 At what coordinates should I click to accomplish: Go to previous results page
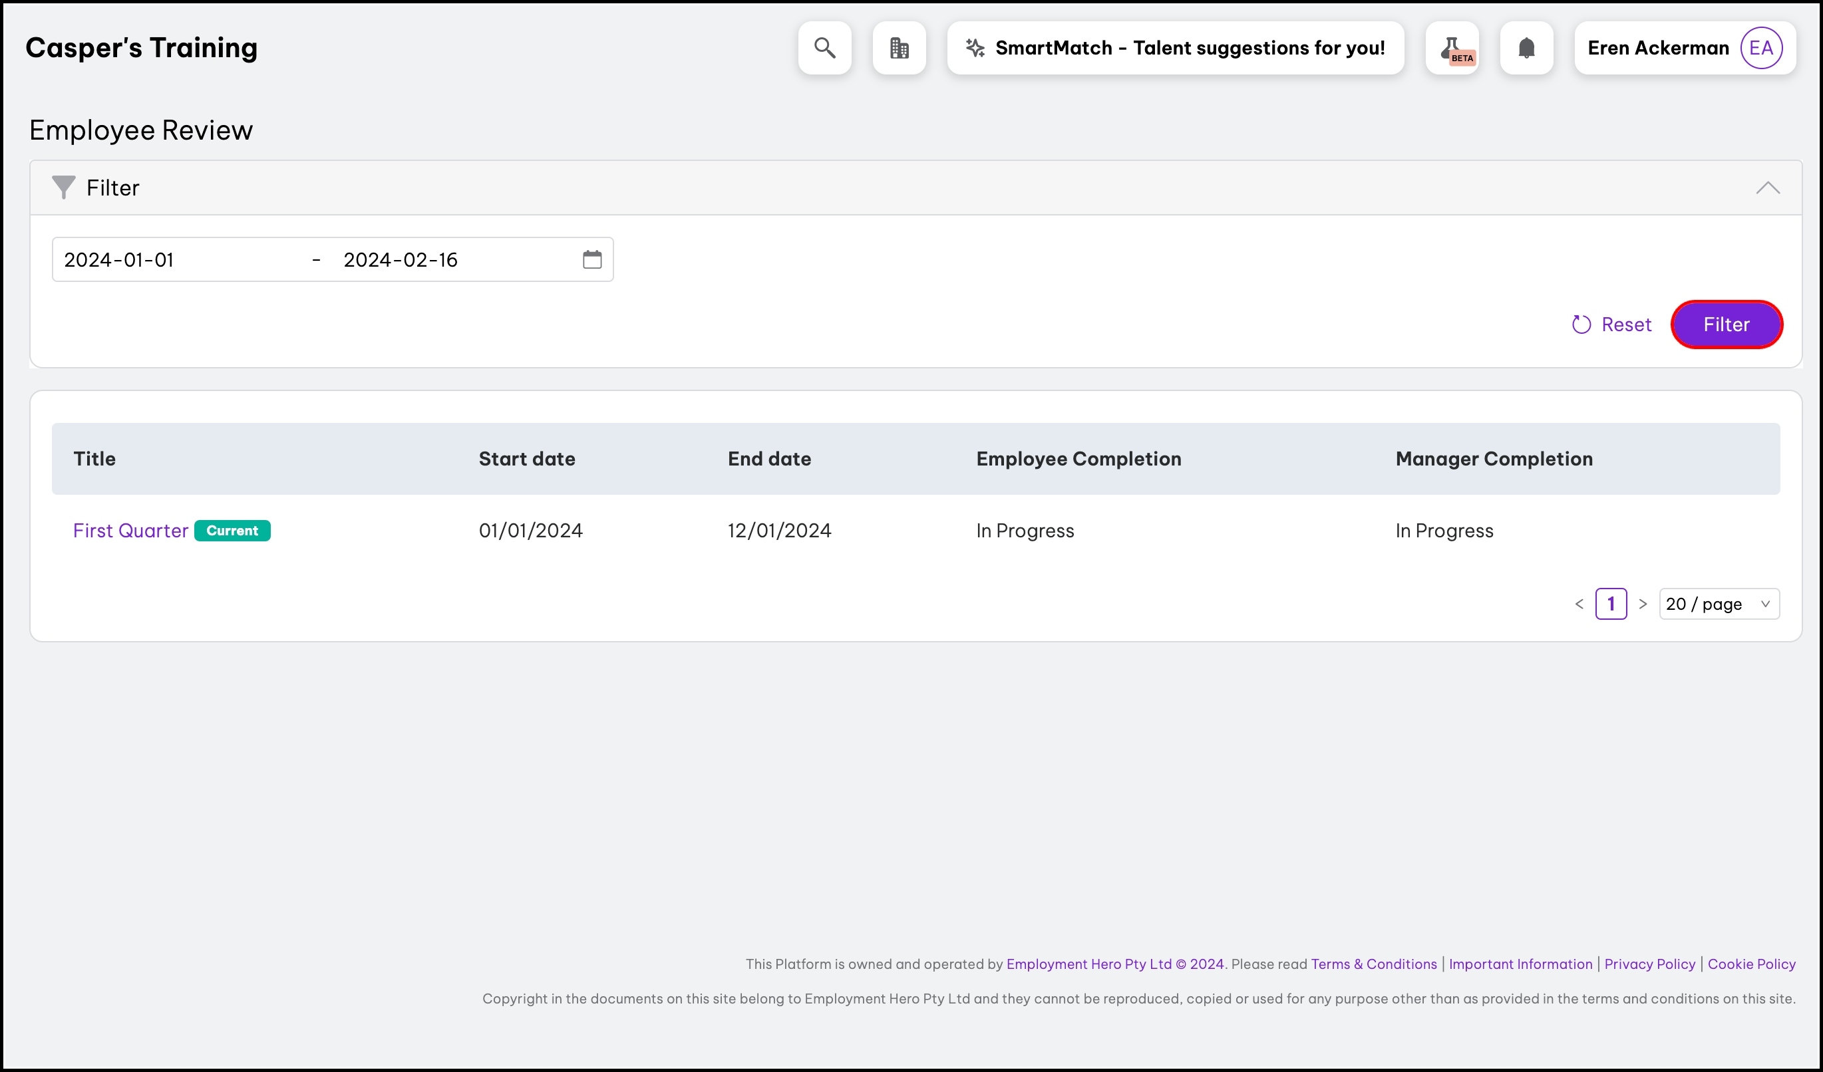[x=1579, y=604]
